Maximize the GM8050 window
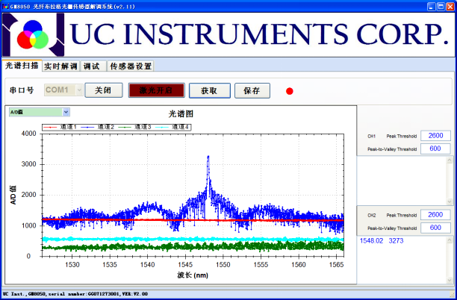Image resolution: width=457 pixels, height=300 pixels. point(441,7)
